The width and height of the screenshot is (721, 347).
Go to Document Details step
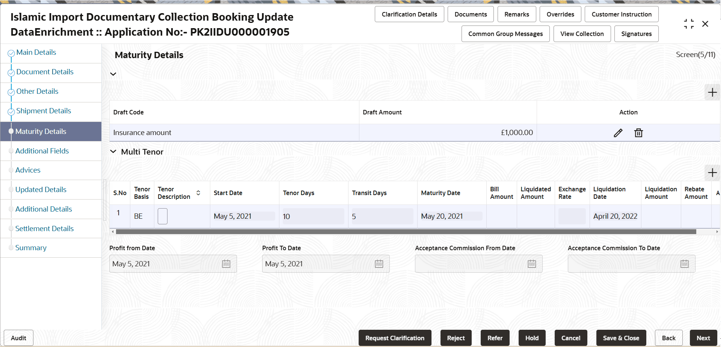pos(45,72)
